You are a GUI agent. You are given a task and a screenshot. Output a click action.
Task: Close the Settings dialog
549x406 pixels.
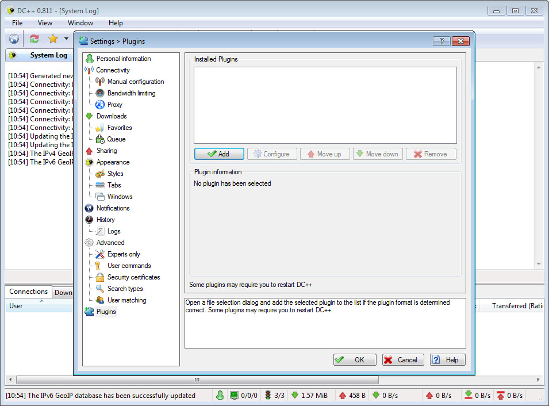(x=460, y=41)
